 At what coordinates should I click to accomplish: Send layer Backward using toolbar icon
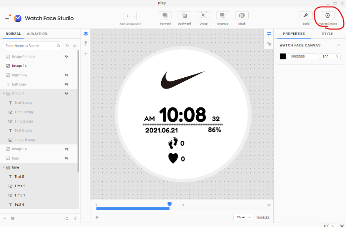184,15
